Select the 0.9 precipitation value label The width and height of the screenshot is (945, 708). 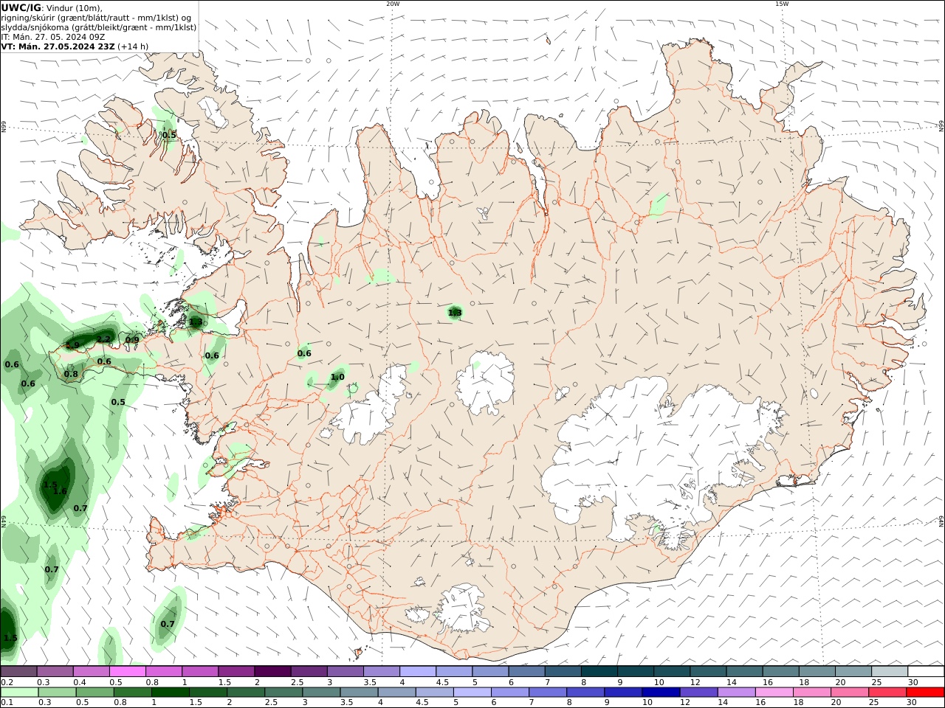[x=132, y=340]
